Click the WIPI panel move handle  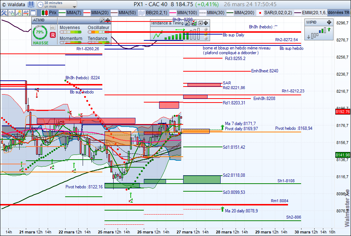point(329,22)
